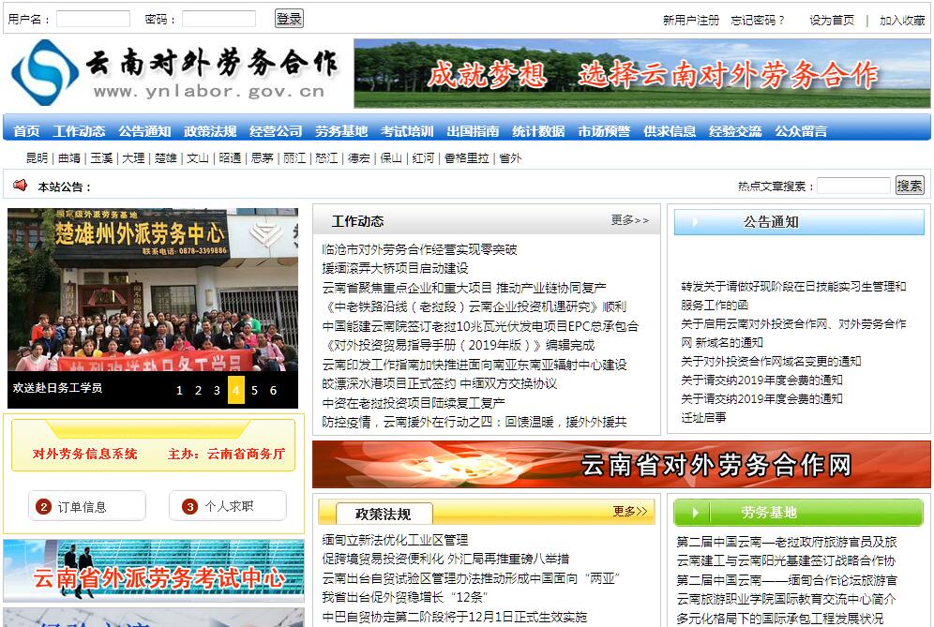Click 更多>> in 工作动态 panel
934x627 pixels.
tap(629, 220)
